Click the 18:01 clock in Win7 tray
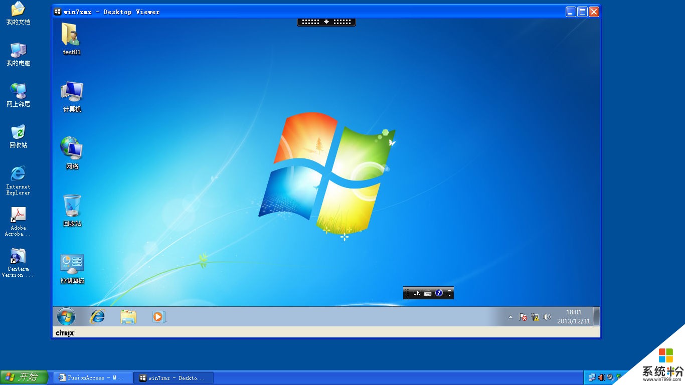The image size is (685, 385). coord(574,312)
